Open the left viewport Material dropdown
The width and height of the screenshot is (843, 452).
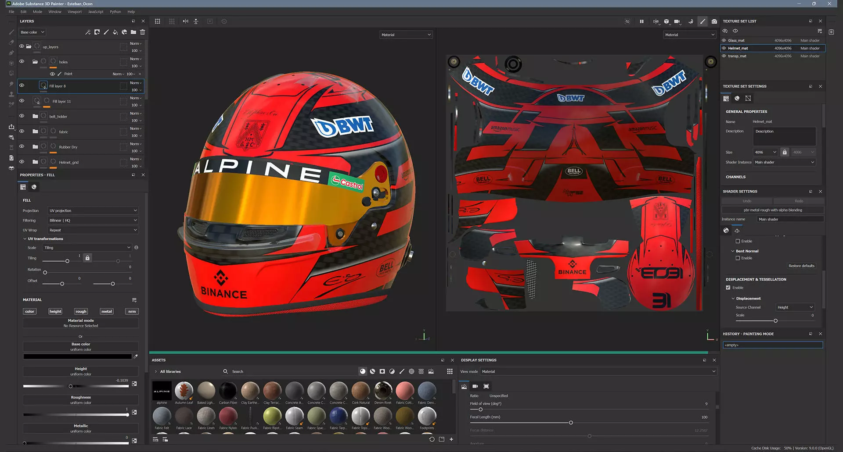[x=406, y=35]
